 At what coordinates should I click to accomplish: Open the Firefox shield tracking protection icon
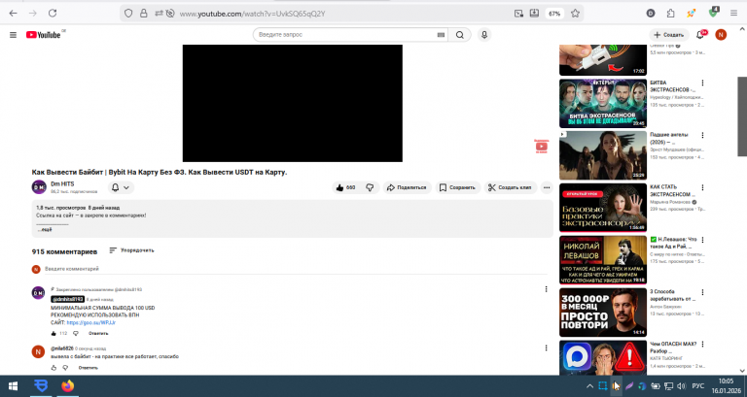[128, 14]
